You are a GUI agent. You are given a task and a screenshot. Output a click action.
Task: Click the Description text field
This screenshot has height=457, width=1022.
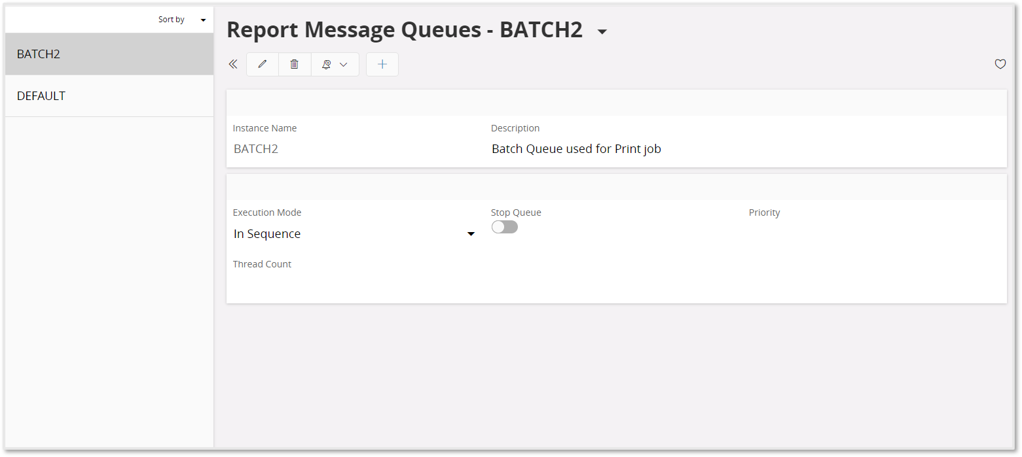point(576,148)
